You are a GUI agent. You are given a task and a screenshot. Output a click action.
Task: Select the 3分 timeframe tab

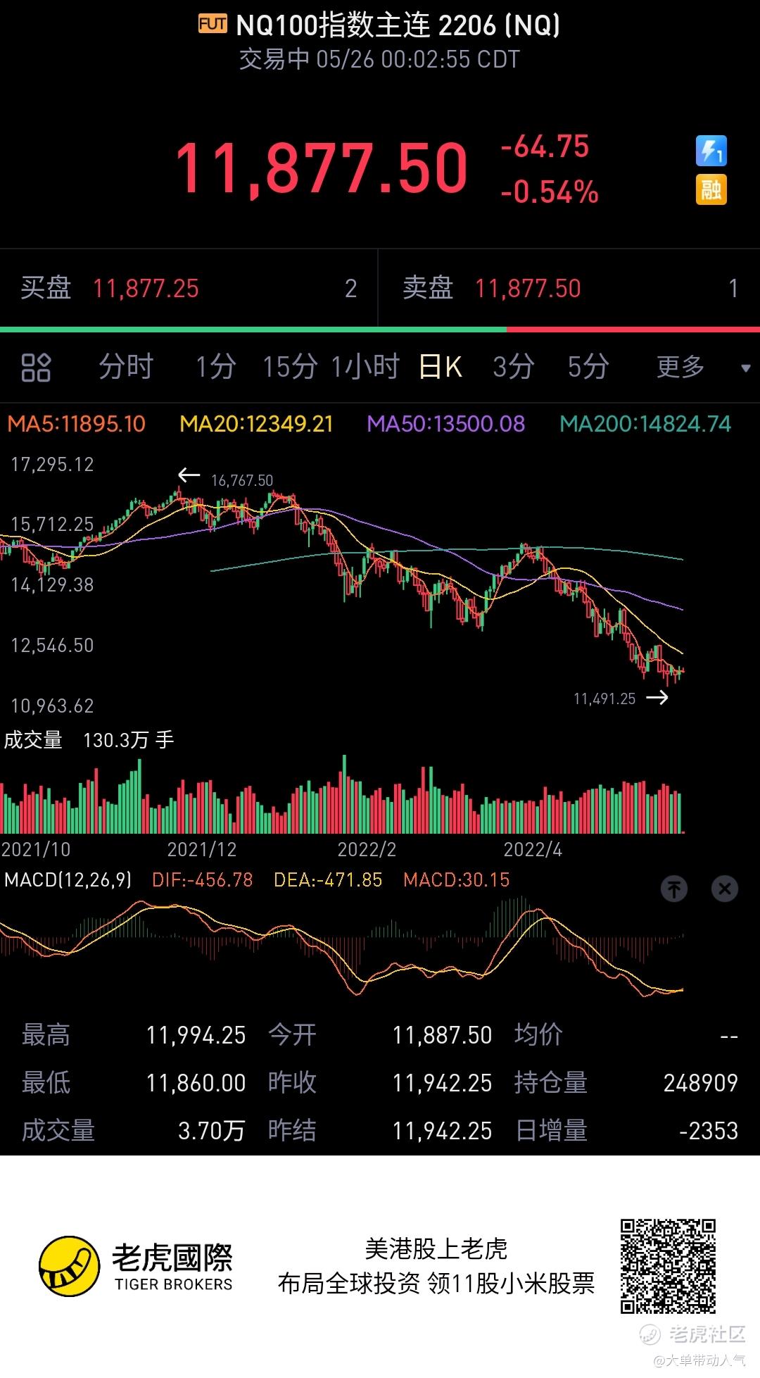tap(514, 367)
